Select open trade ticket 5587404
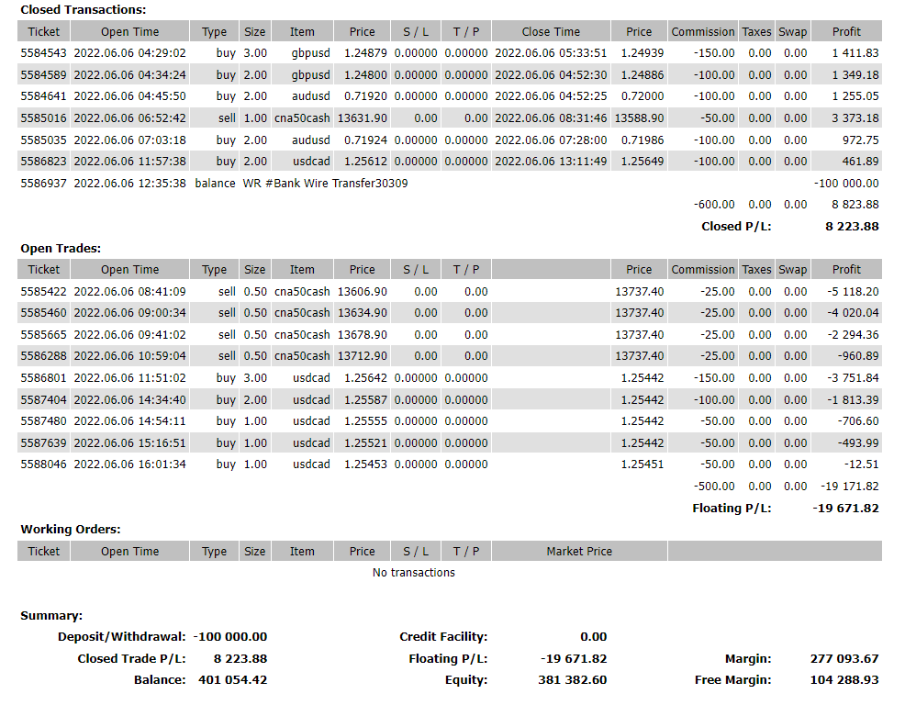Image resolution: width=905 pixels, height=705 pixels. 43,400
